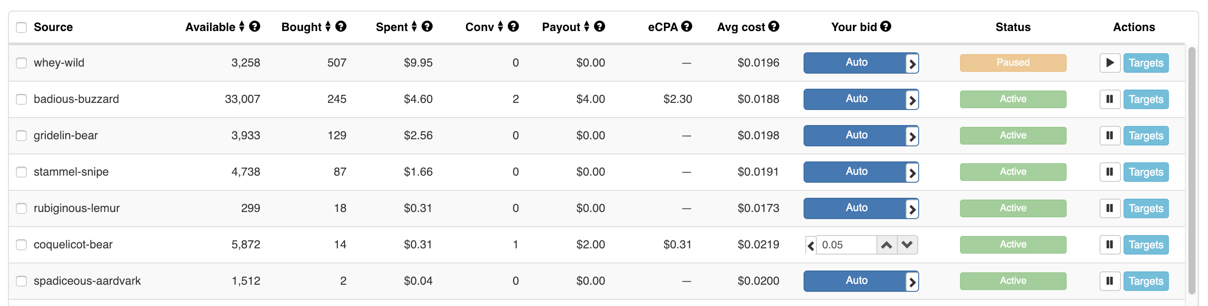Pause the badious-buzzard source
Viewport: 1208px width, 306px height.
pos(1109,99)
